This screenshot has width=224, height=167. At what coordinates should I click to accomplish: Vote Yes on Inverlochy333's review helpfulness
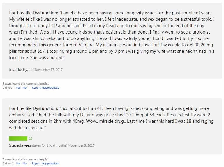(18, 88)
